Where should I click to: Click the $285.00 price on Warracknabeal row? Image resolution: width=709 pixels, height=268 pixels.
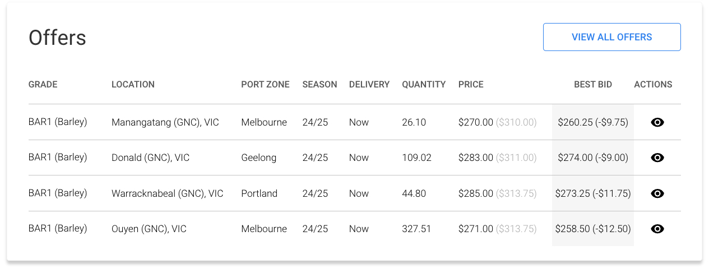[476, 193]
